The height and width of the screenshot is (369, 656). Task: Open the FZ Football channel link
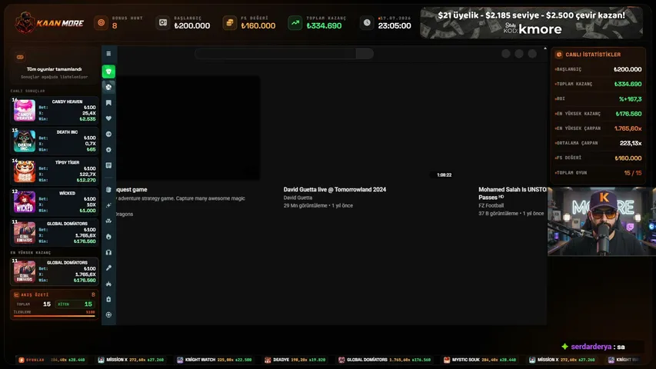tap(491, 205)
